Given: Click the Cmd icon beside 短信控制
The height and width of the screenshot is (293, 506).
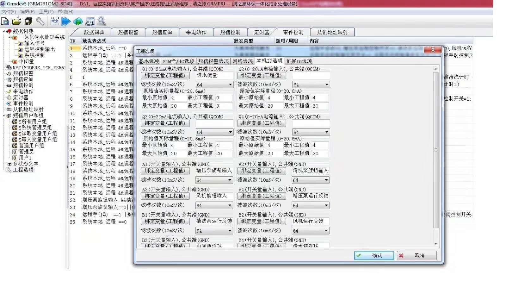Looking at the screenshot, I should [x=9, y=85].
